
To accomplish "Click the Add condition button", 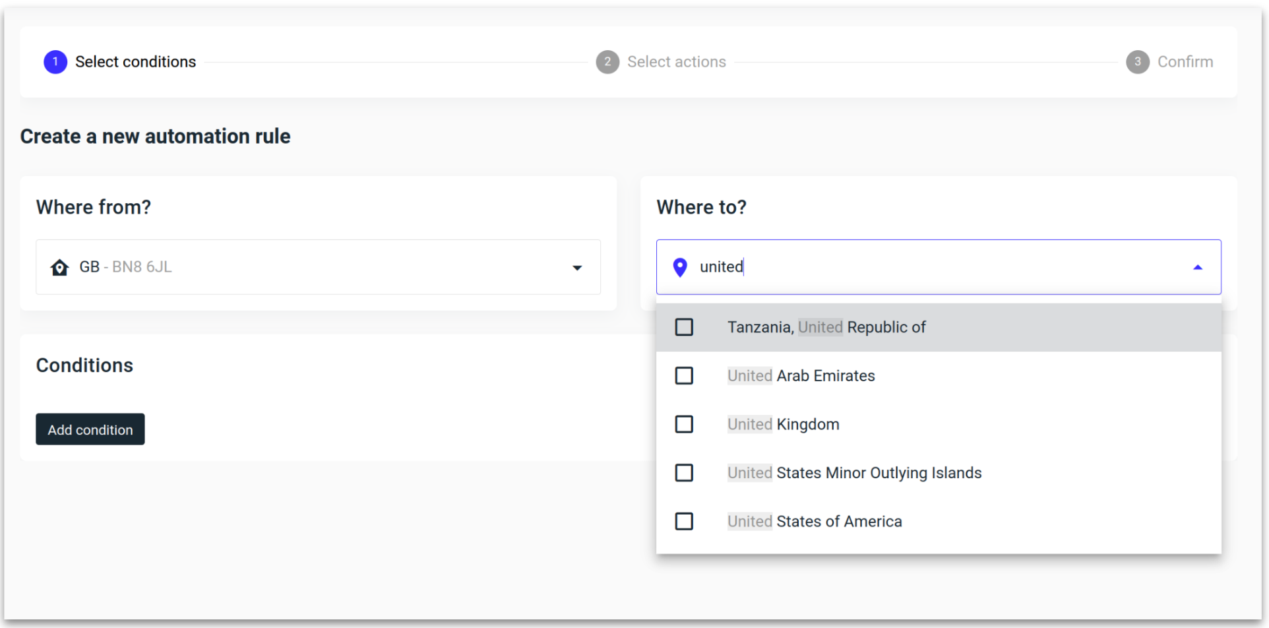I will (x=90, y=429).
